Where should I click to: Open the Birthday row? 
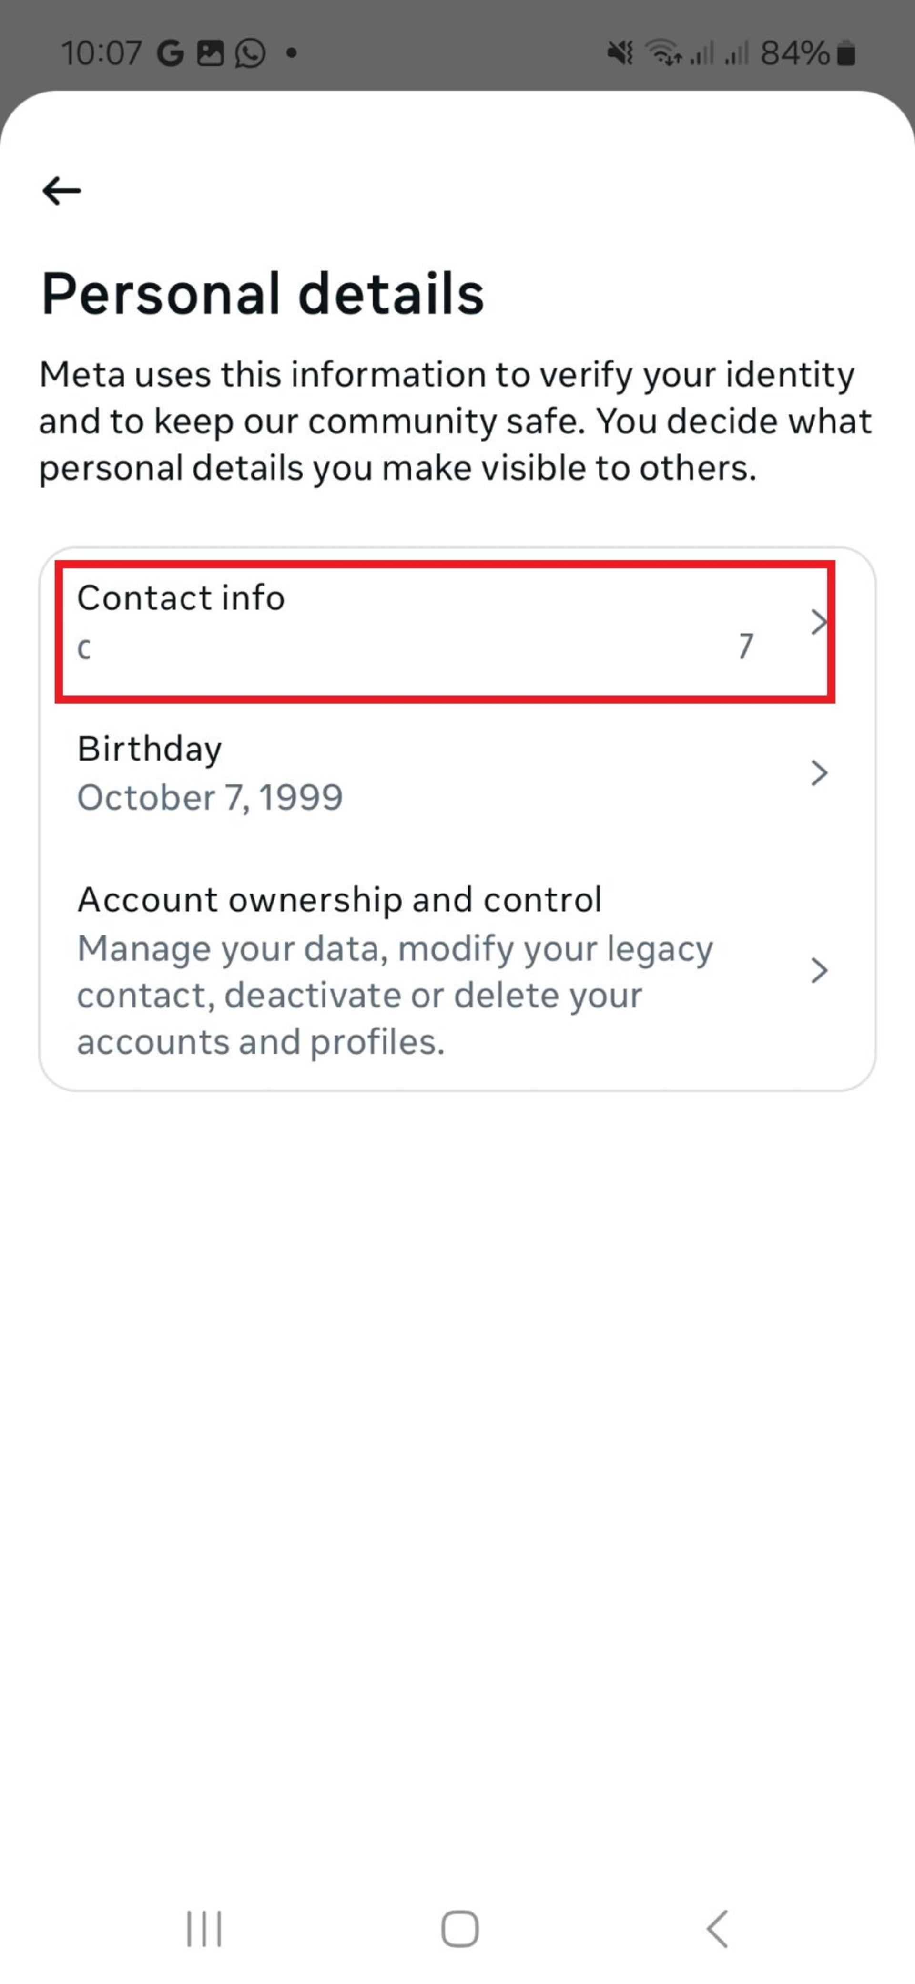tap(457, 773)
